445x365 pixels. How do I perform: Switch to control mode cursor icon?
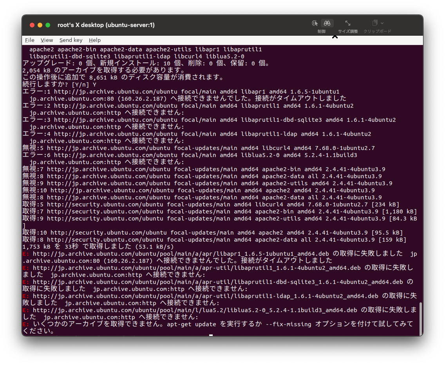click(315, 23)
